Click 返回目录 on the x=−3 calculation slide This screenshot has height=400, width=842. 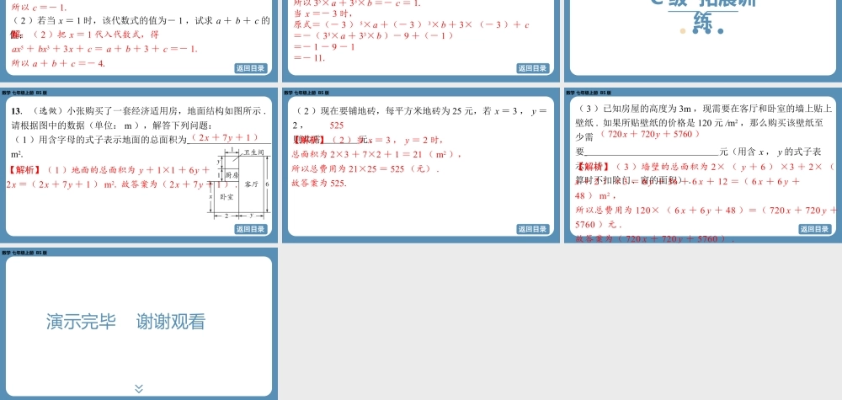pyautogui.click(x=532, y=68)
